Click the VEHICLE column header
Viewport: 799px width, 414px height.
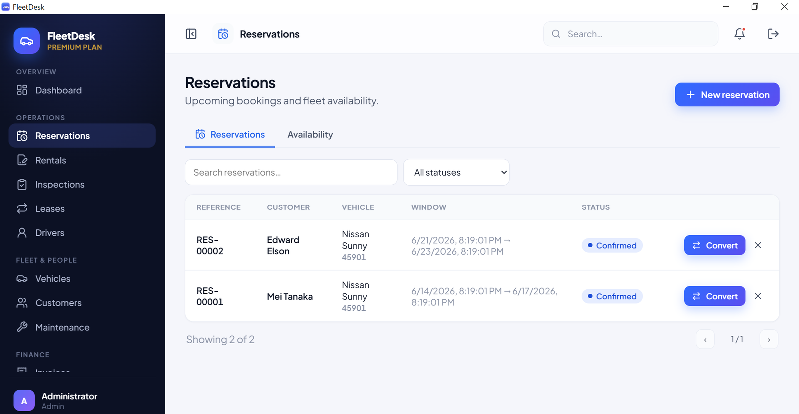[358, 207]
